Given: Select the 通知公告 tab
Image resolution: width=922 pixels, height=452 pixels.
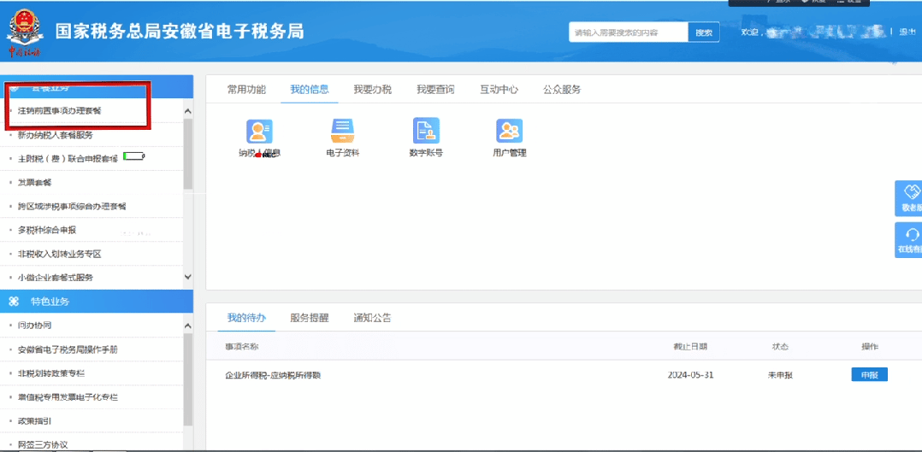Looking at the screenshot, I should (x=372, y=318).
